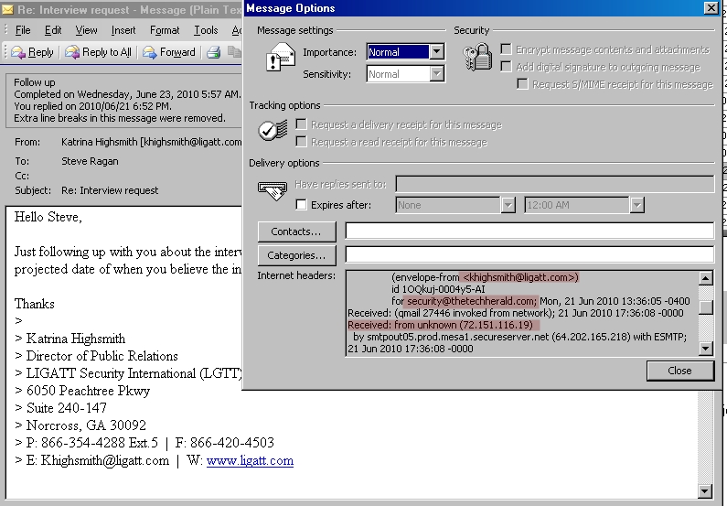The height and width of the screenshot is (506, 727).
Task: Open the Format menu
Action: click(165, 30)
